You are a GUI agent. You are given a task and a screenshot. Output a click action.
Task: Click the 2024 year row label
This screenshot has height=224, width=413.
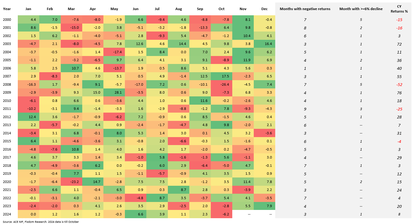(7, 214)
